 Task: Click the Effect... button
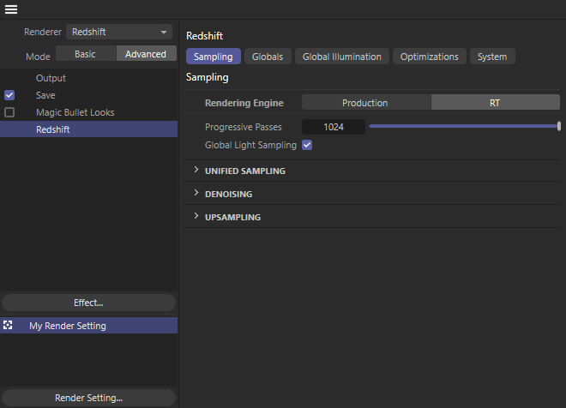click(88, 303)
